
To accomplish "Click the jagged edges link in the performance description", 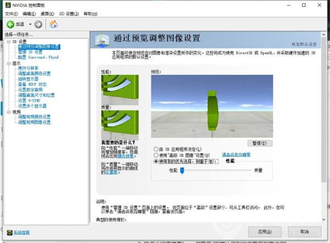I will tap(125, 156).
